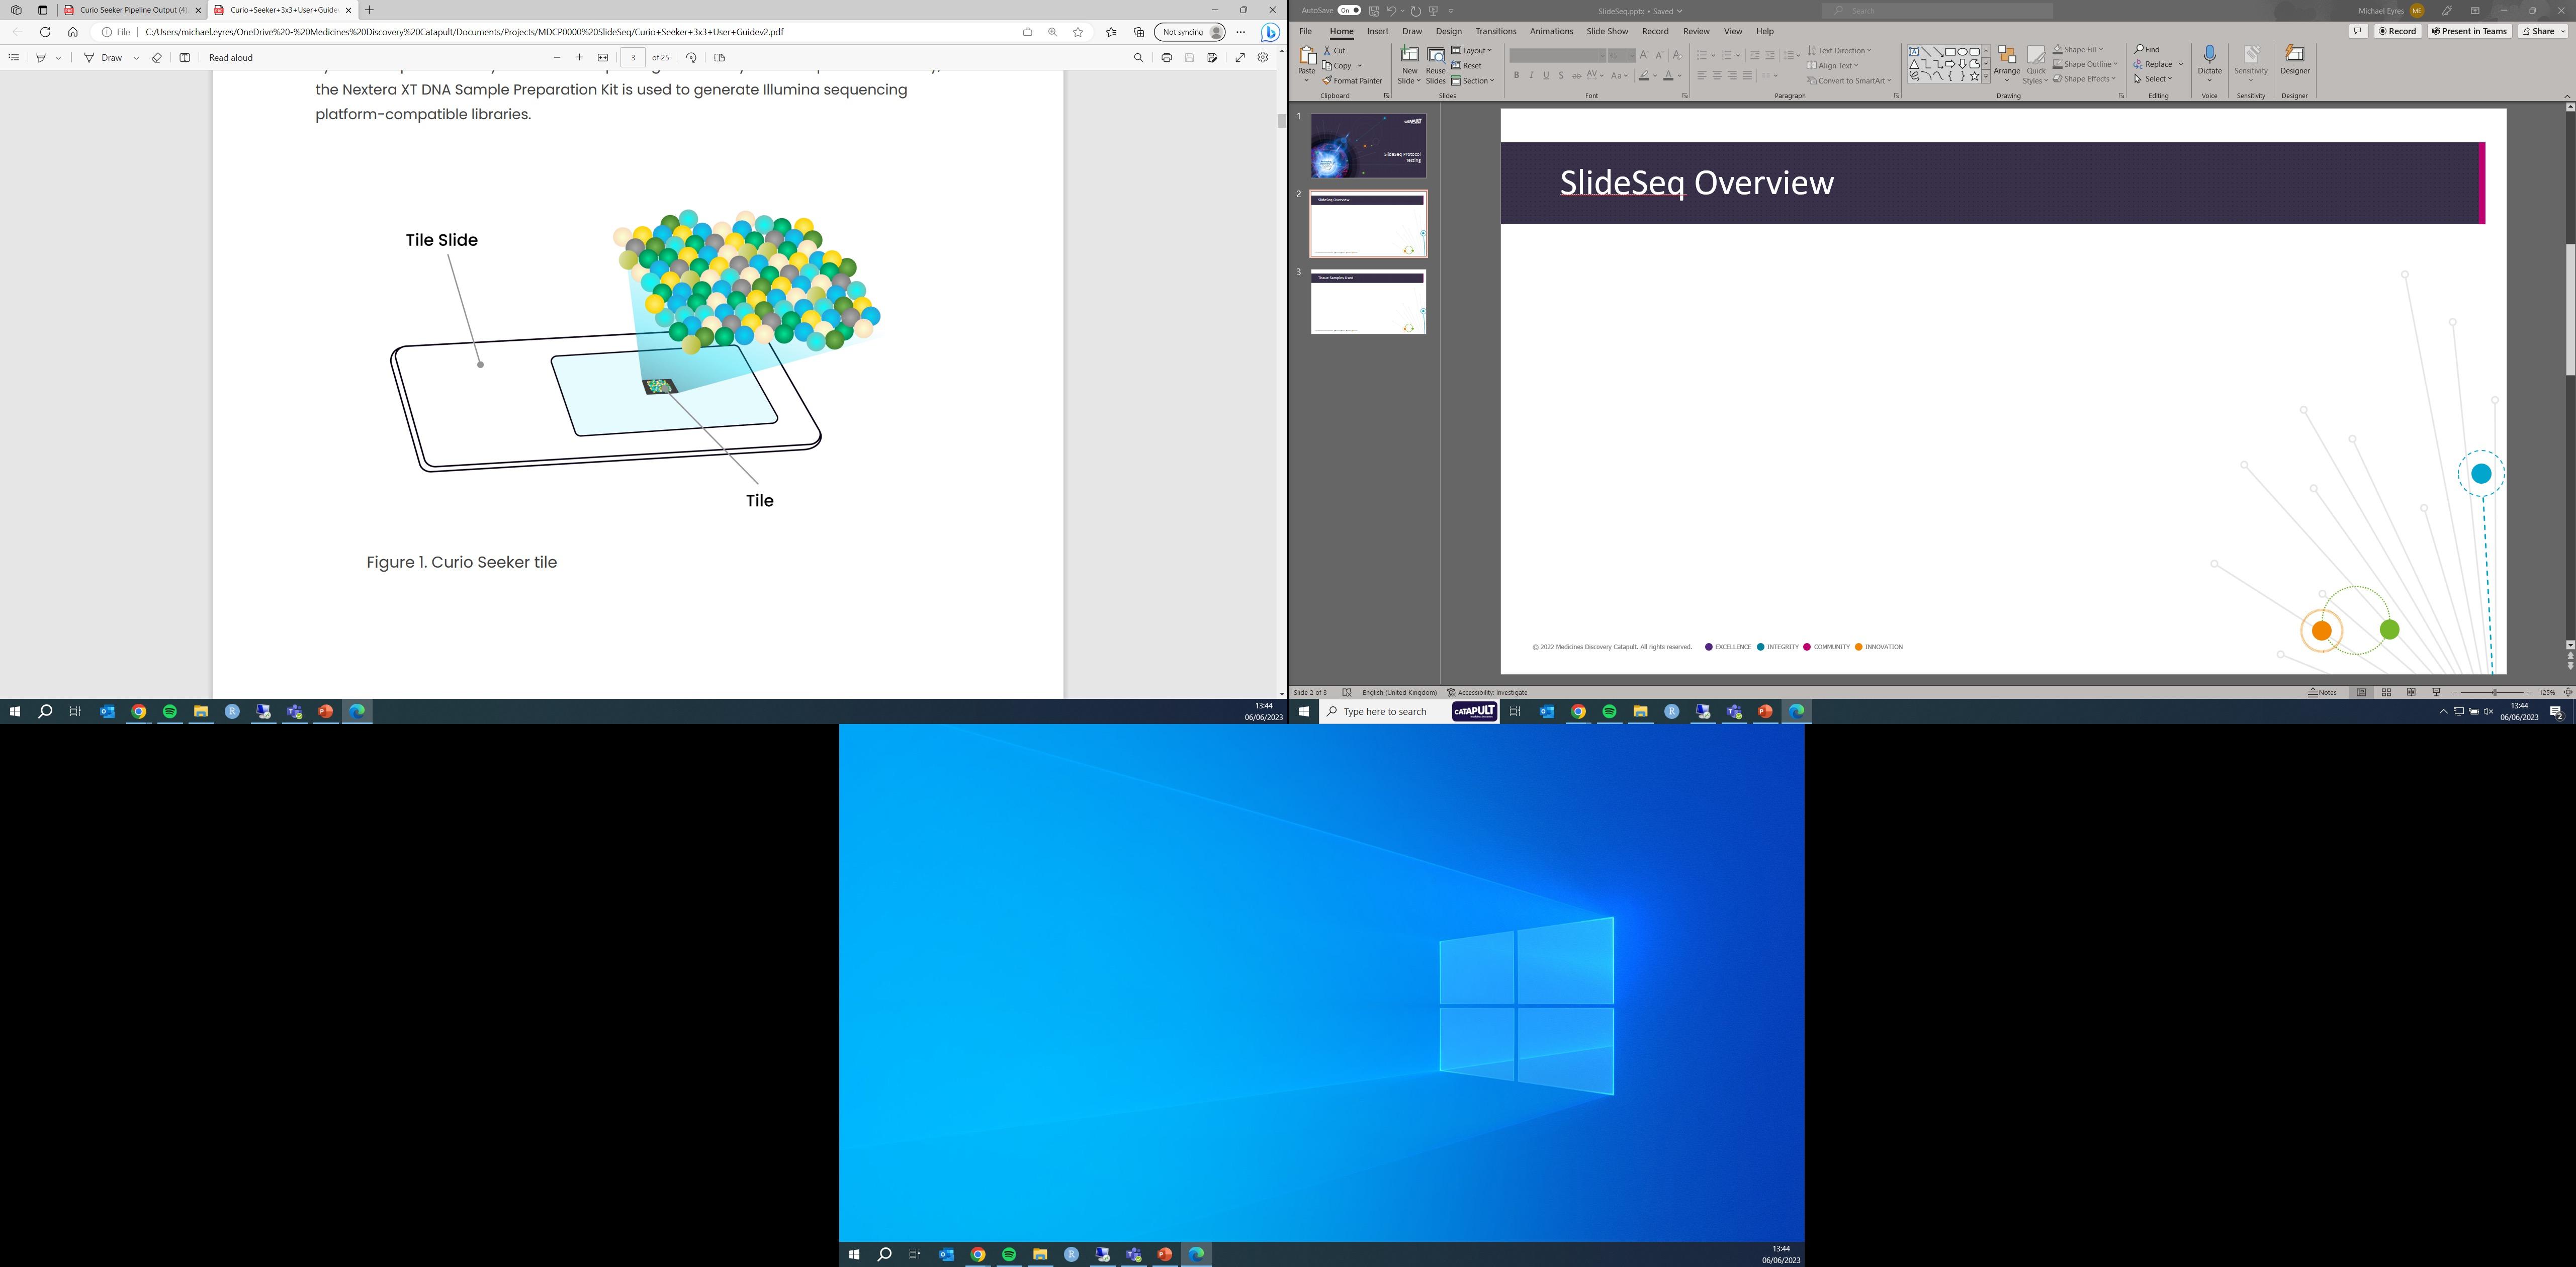The height and width of the screenshot is (1267, 2576).
Task: Select slide 3 thumbnail
Action: pos(1368,301)
